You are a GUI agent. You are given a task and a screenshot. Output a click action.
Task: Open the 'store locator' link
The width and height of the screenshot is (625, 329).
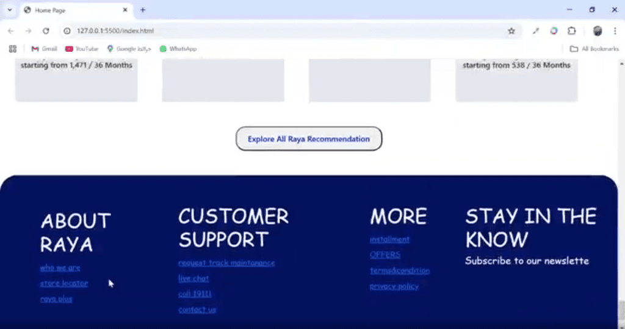64,283
